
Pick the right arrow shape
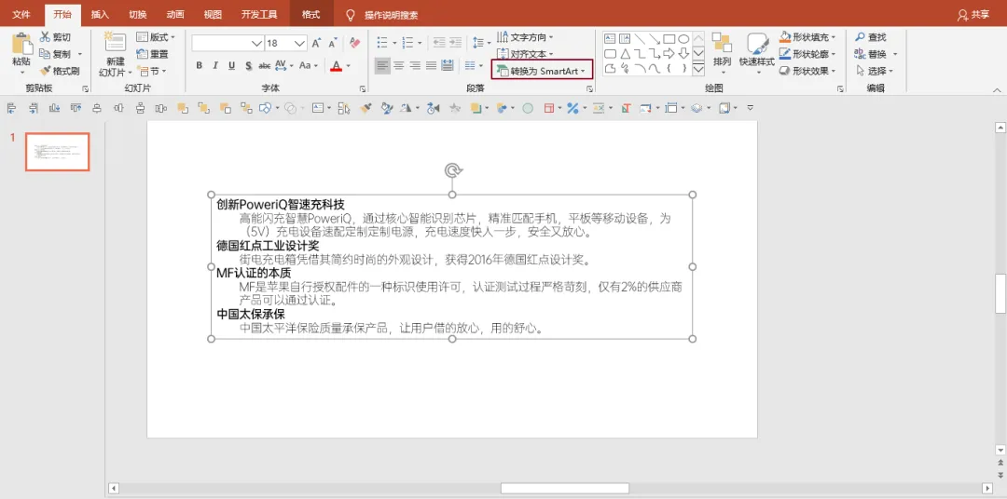(x=669, y=53)
